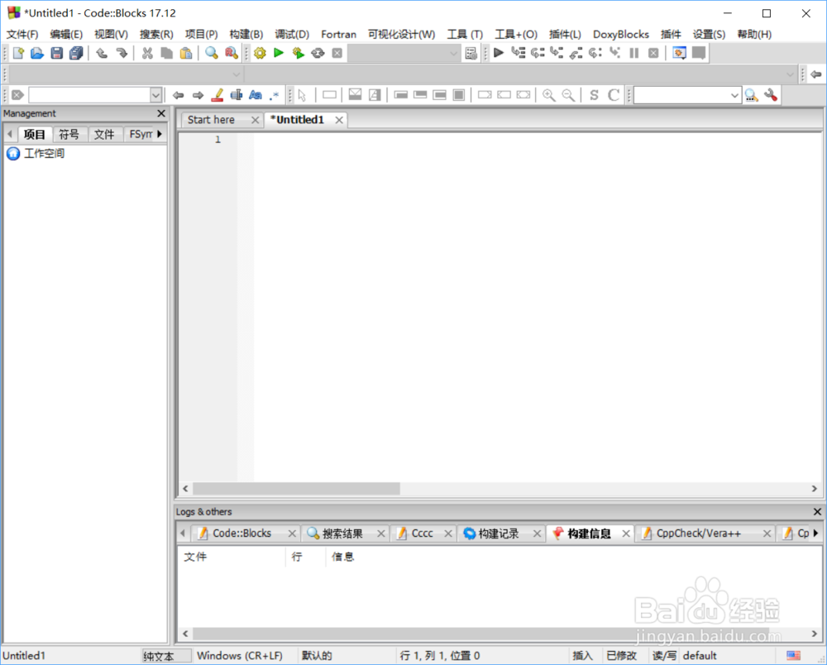
Task: Paste from clipboard icon
Action: pyautogui.click(x=185, y=53)
